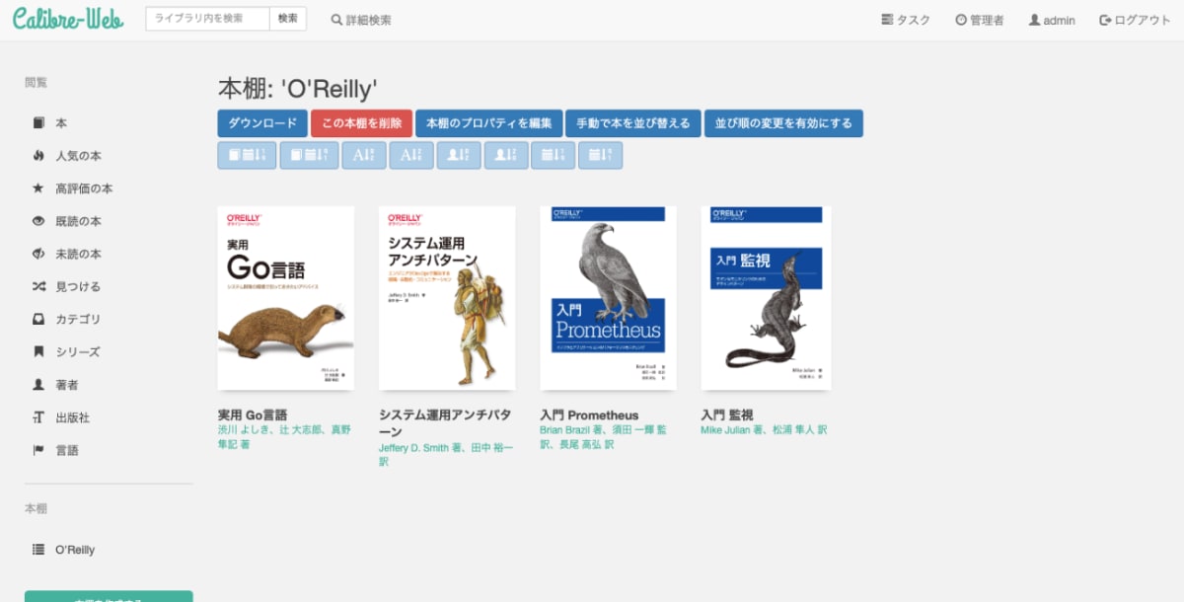Image resolution: width=1184 pixels, height=602 pixels.
Task: Sort by book date newest first
Action: tap(247, 155)
